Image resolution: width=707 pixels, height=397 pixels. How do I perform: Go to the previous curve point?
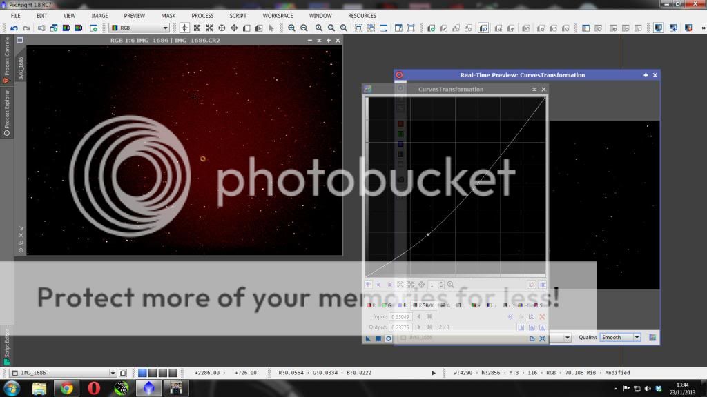pos(418,316)
